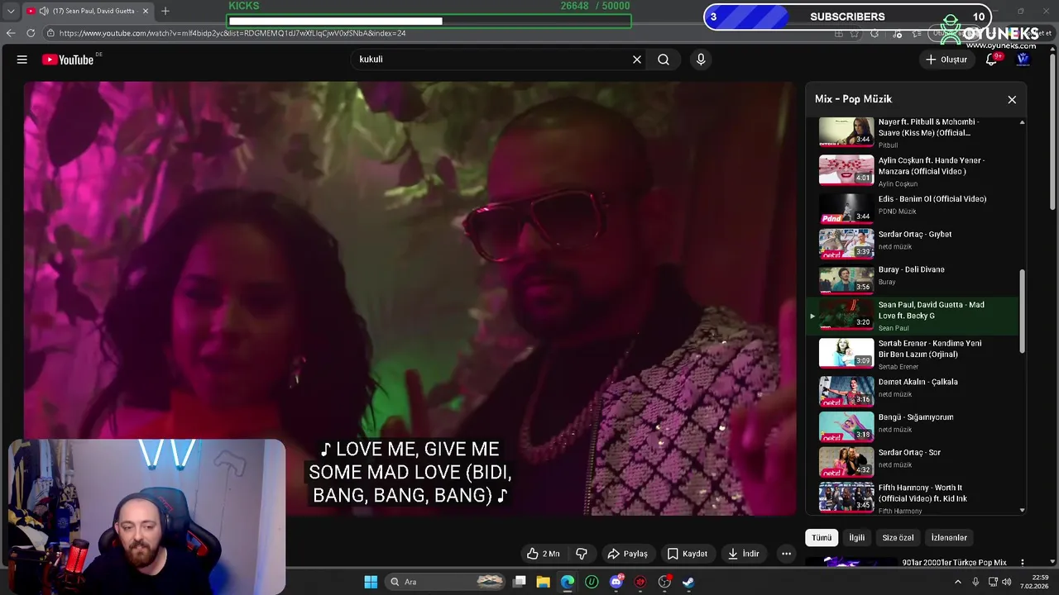Open Windows Start menu
The image size is (1059, 595).
(x=371, y=582)
